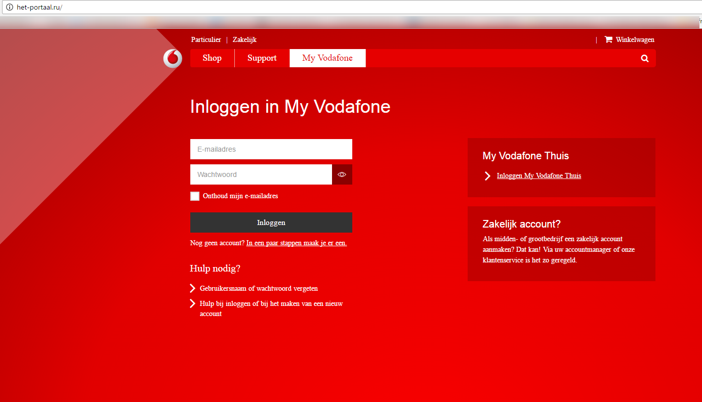Viewport: 702px width, 402px height.
Task: Click the 'Zakelijk account?' heading
Action: pyautogui.click(x=522, y=224)
